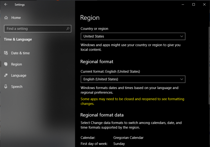The image size is (210, 147).
Task: Maximize the Settings window
Action: tap(194, 4)
